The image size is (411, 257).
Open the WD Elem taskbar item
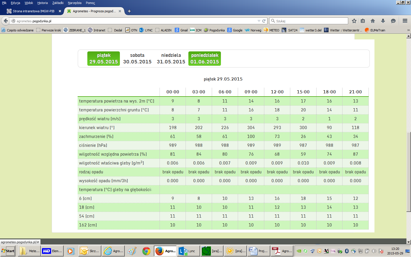tap(52, 251)
